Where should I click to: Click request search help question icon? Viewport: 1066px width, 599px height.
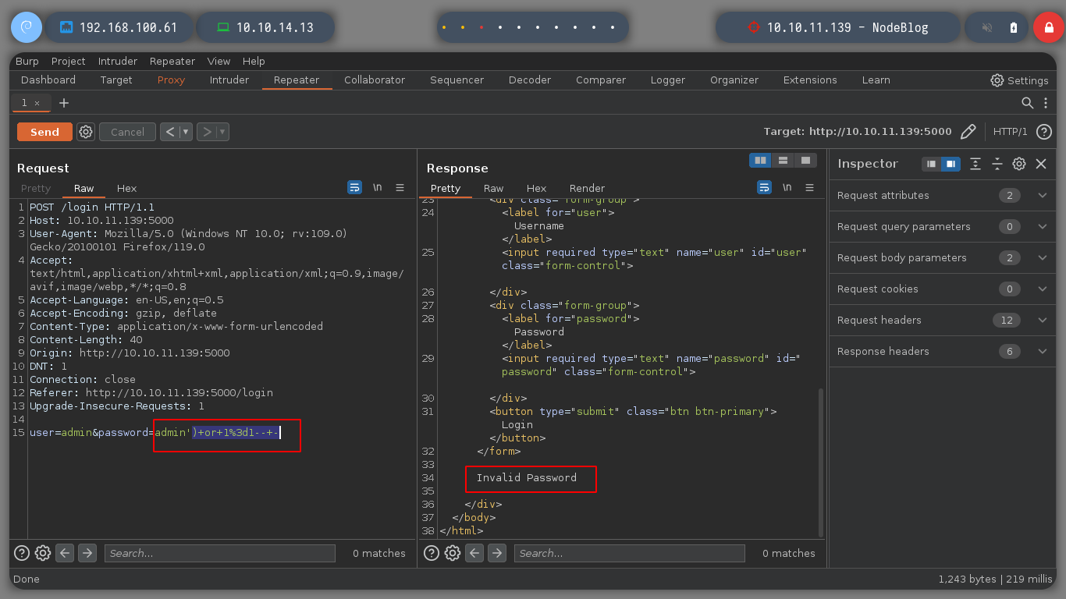click(22, 553)
